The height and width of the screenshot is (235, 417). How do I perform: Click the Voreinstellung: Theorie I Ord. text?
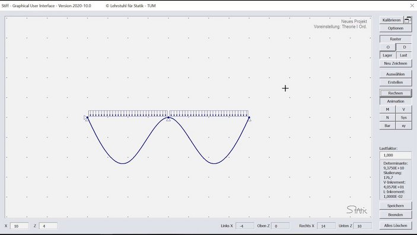(340, 27)
